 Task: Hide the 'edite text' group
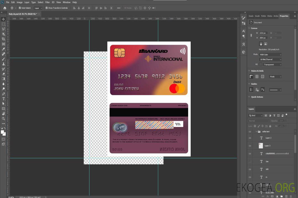250,132
